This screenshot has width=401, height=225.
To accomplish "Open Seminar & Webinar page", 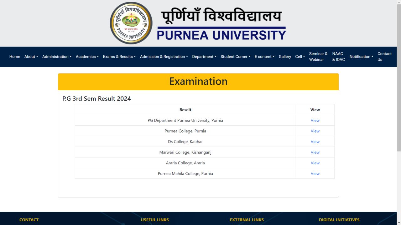I will pyautogui.click(x=318, y=57).
